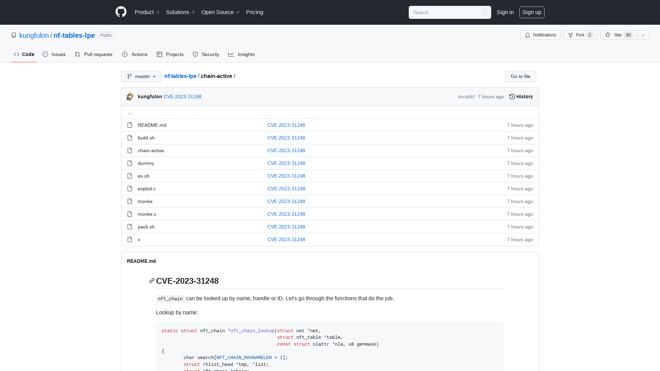Click the bell icon in Notifications

528,35
